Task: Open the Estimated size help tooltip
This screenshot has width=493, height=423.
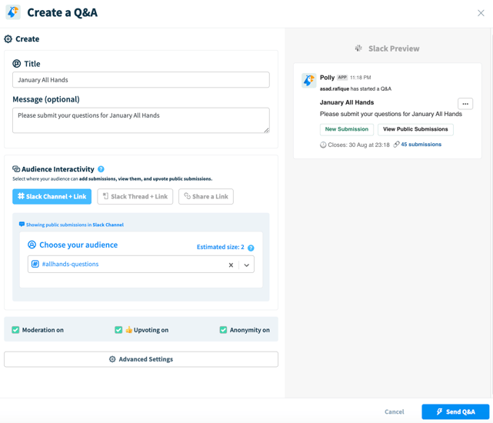Action: click(x=251, y=248)
